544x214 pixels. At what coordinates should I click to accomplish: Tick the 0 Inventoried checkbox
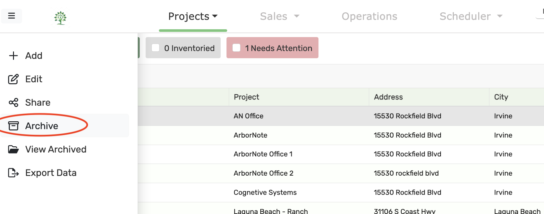[156, 48]
